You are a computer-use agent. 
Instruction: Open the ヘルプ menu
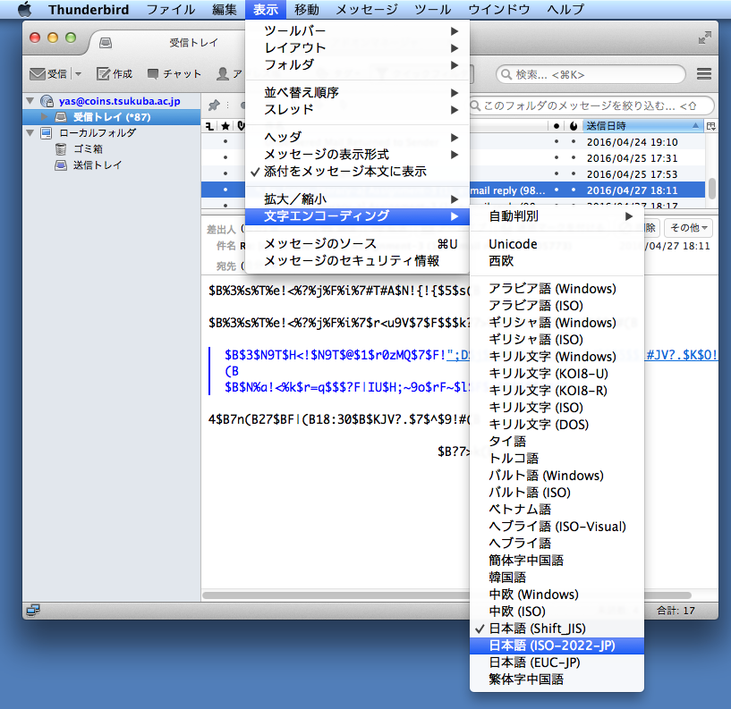(x=565, y=9)
